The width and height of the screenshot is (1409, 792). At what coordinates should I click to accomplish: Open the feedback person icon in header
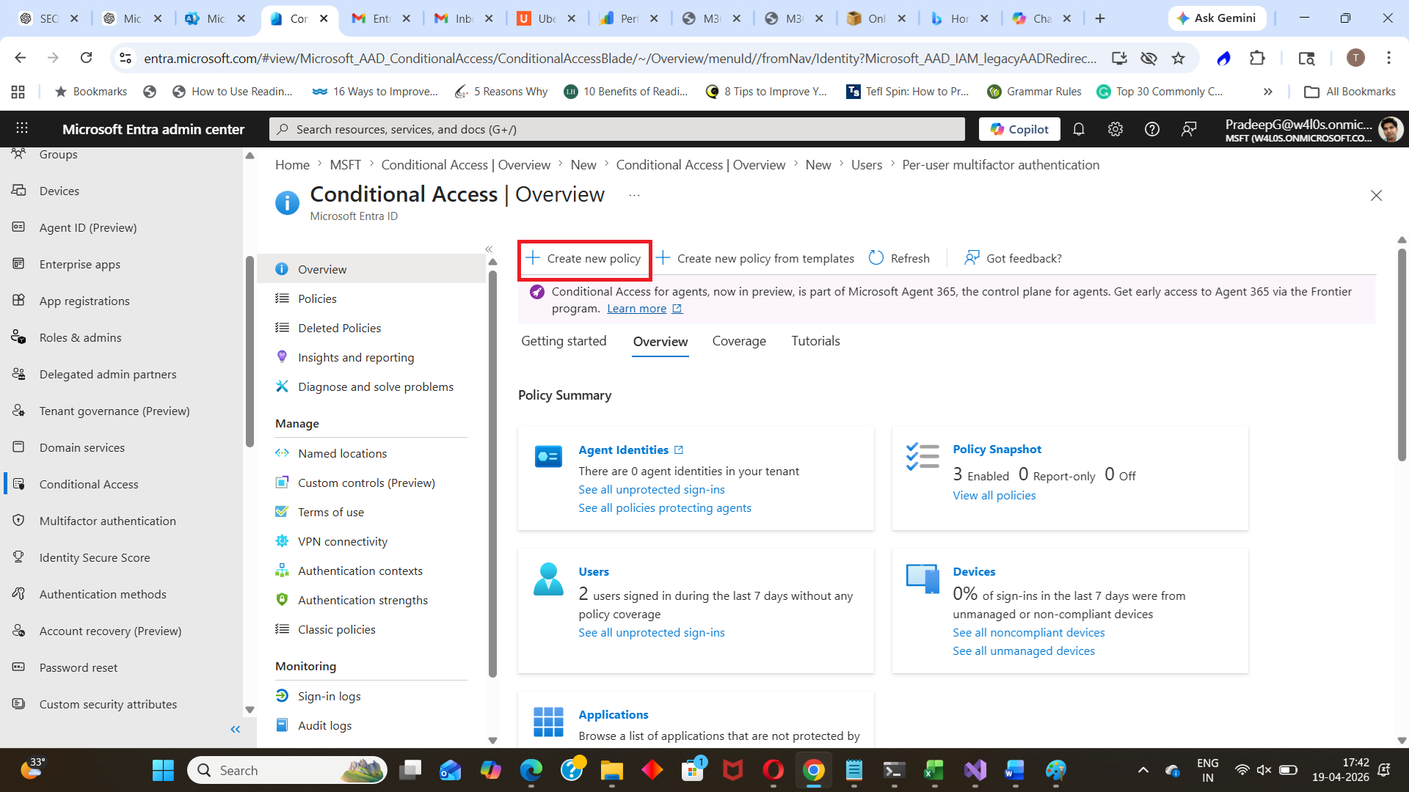[x=1188, y=129]
